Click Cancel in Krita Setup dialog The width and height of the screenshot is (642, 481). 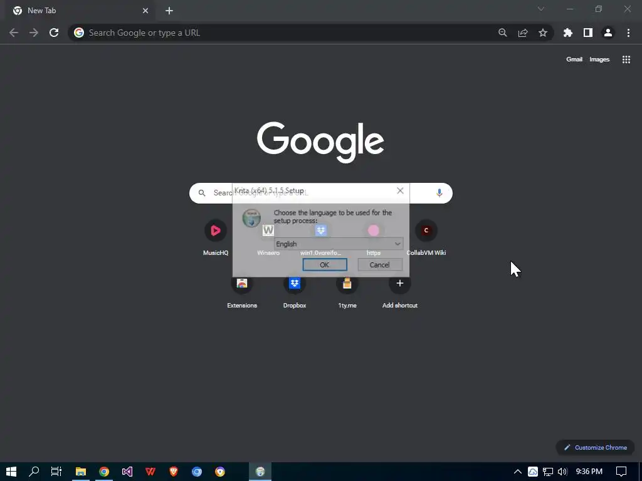379,265
